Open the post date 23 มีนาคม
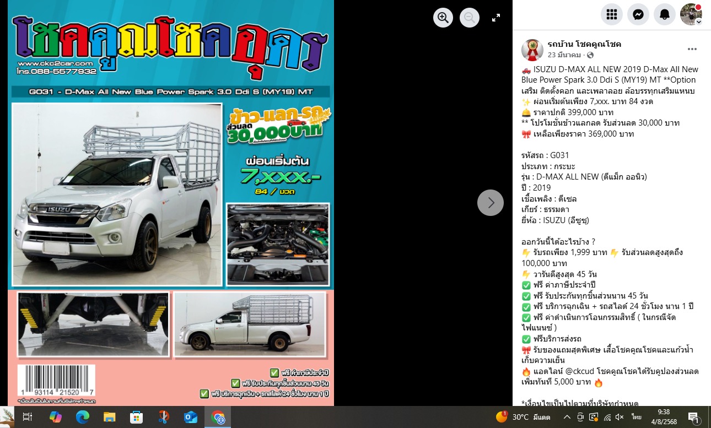Screen dimensions: 711x428 click(564, 55)
